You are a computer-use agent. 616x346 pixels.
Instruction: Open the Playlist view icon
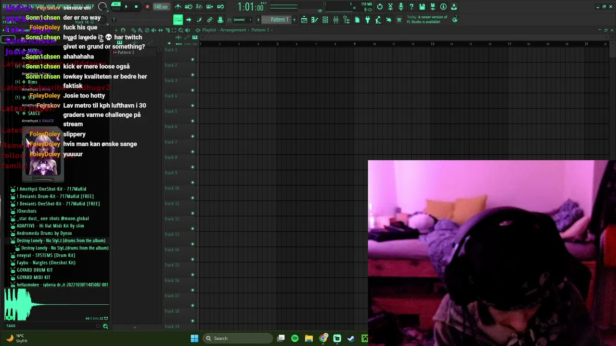[x=304, y=20]
